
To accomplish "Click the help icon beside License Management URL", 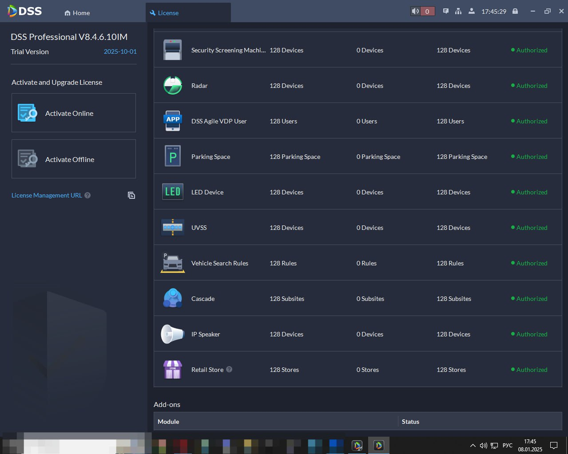I will [87, 195].
